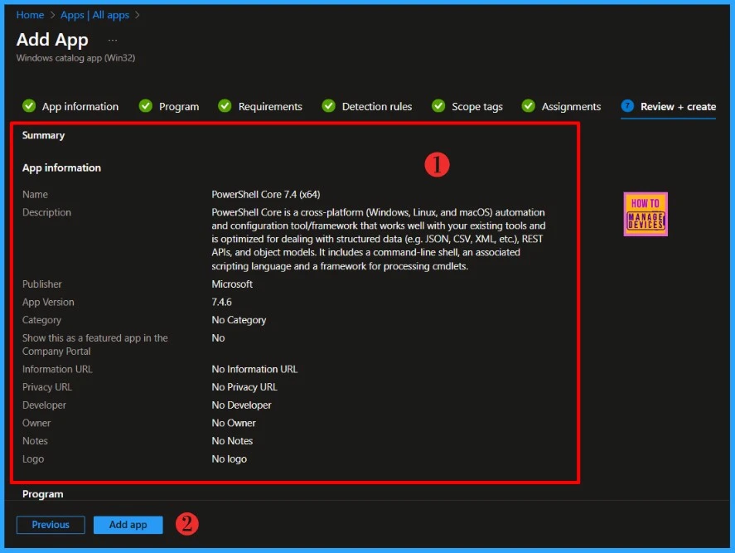Click the No Developer value
This screenshot has height=553, width=735.
[x=241, y=405]
